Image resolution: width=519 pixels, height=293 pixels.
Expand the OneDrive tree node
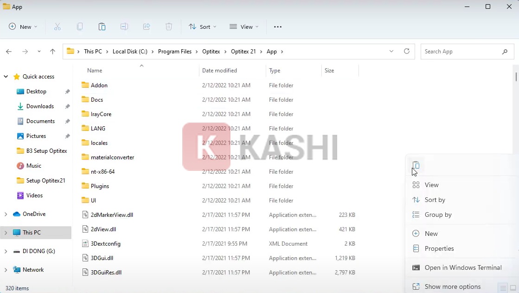click(x=6, y=214)
